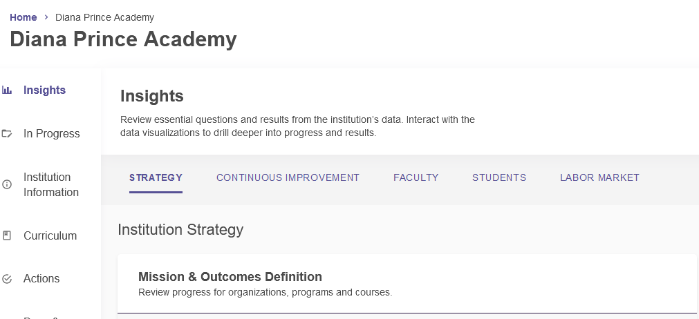This screenshot has width=699, height=319.
Task: Go to Home via breadcrumb link
Action: click(x=24, y=17)
